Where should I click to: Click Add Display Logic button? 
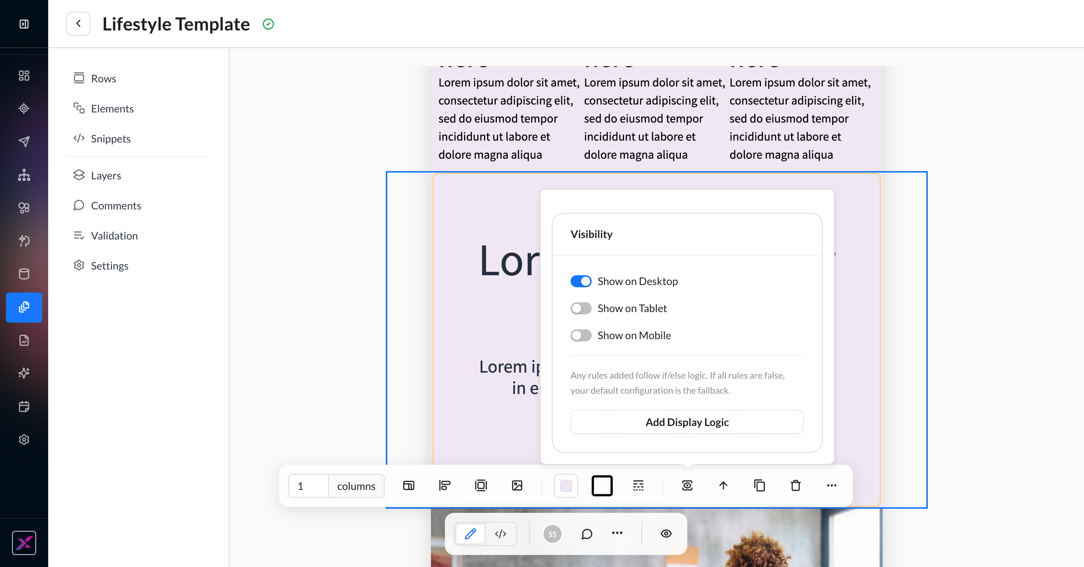687,422
